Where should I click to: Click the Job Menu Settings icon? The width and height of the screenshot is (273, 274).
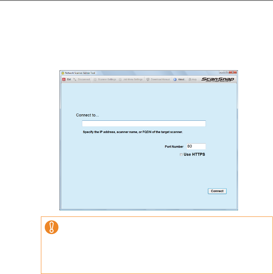tap(120, 80)
